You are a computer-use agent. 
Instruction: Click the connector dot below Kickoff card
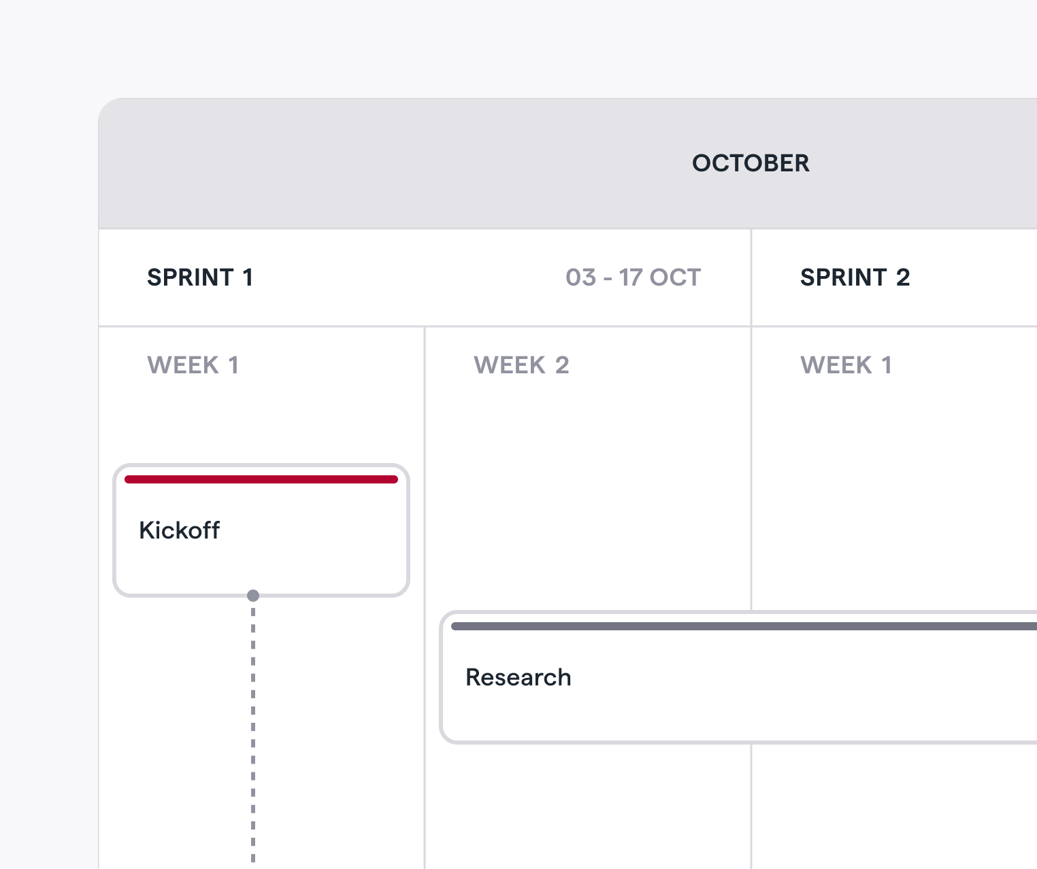pos(253,596)
